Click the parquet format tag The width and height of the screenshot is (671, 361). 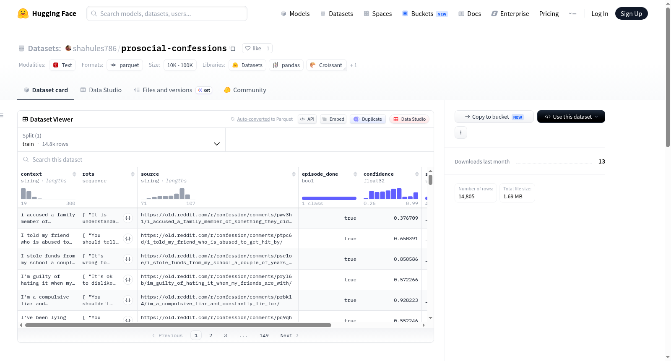pyautogui.click(x=125, y=65)
